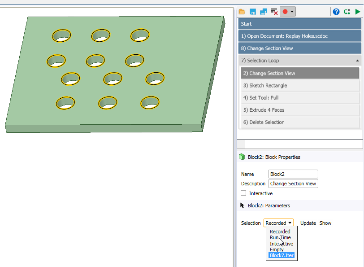Click the Update link
This screenshot has width=364, height=267.
[308, 223]
